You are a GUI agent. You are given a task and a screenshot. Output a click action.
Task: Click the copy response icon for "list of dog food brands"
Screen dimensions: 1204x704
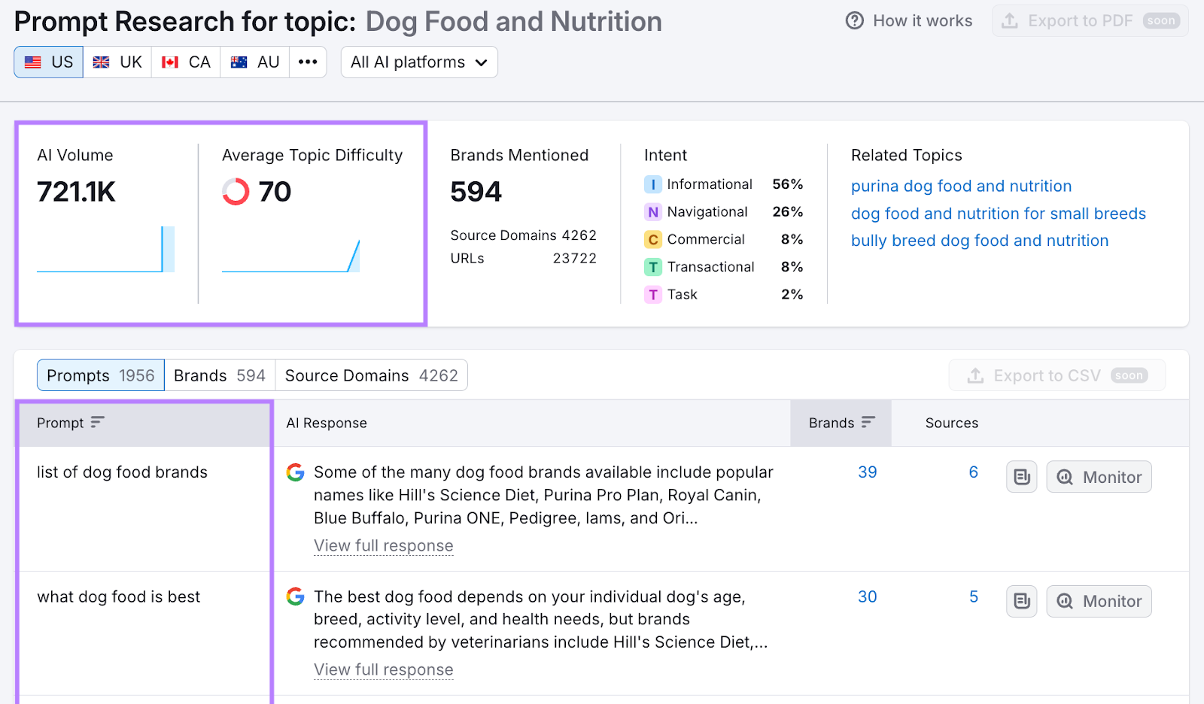click(1020, 476)
